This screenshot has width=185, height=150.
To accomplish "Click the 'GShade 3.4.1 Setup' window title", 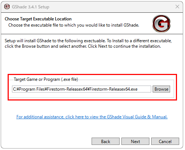I will (31, 7).
